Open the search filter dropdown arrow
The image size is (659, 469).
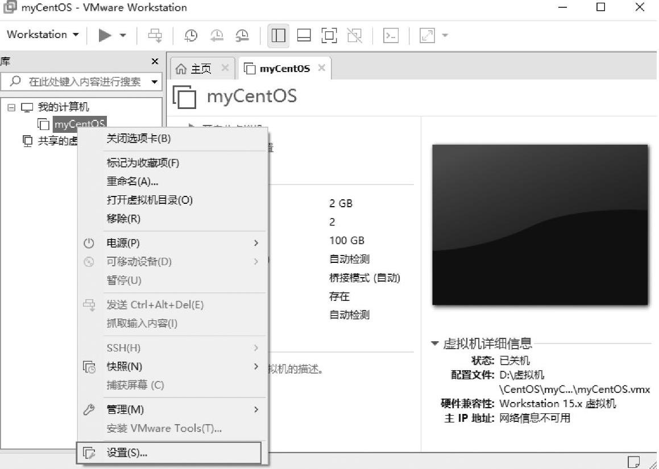[x=155, y=81]
